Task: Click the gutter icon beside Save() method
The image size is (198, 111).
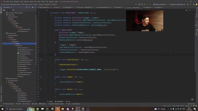Action: 41,89
